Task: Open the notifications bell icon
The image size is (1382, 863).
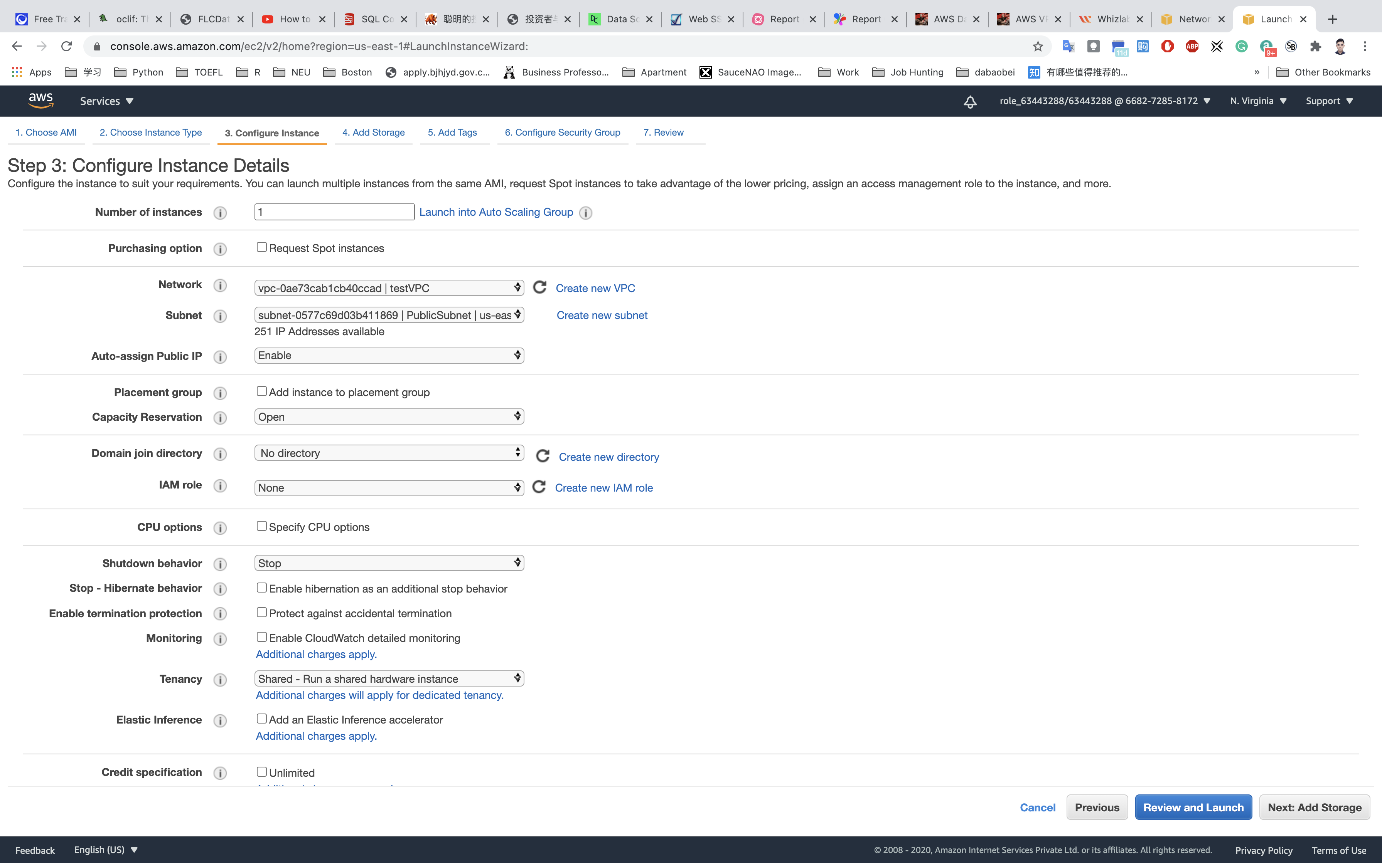Action: tap(970, 102)
